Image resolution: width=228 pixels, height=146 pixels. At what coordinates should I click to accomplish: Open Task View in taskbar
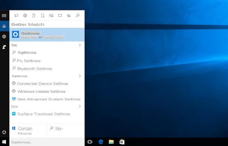click(90, 142)
